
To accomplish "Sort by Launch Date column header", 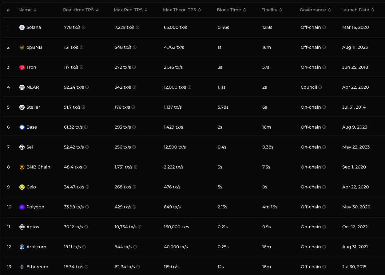I will (x=358, y=10).
